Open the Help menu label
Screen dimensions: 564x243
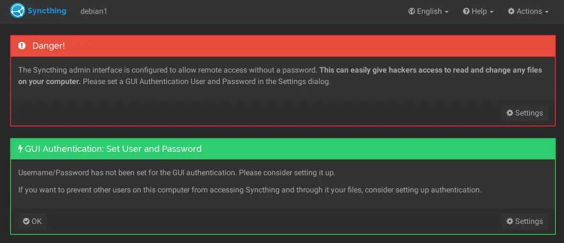point(479,11)
